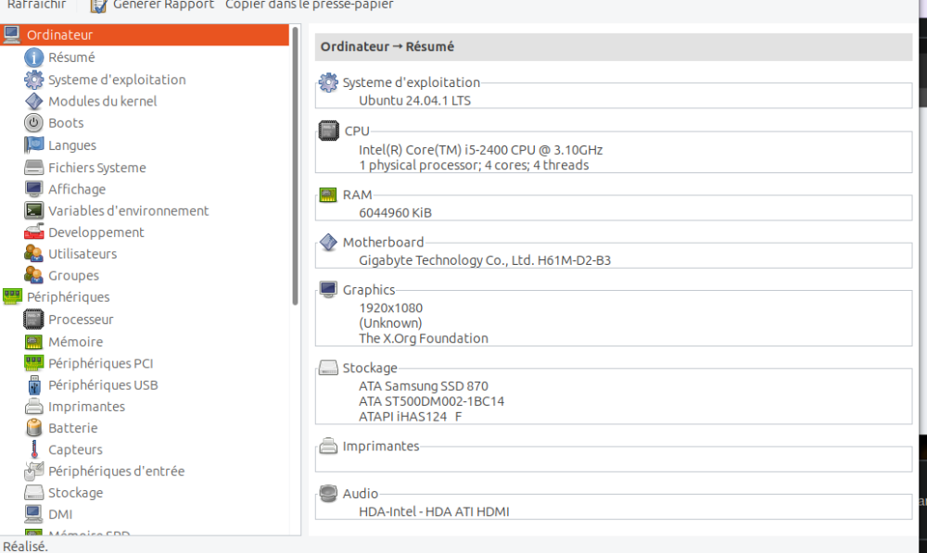Click the sidebar vertical scrollbar
Viewport: 927px width, 553px height.
point(296,167)
